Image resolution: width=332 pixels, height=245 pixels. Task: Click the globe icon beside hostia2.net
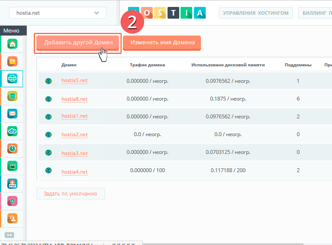click(49, 134)
